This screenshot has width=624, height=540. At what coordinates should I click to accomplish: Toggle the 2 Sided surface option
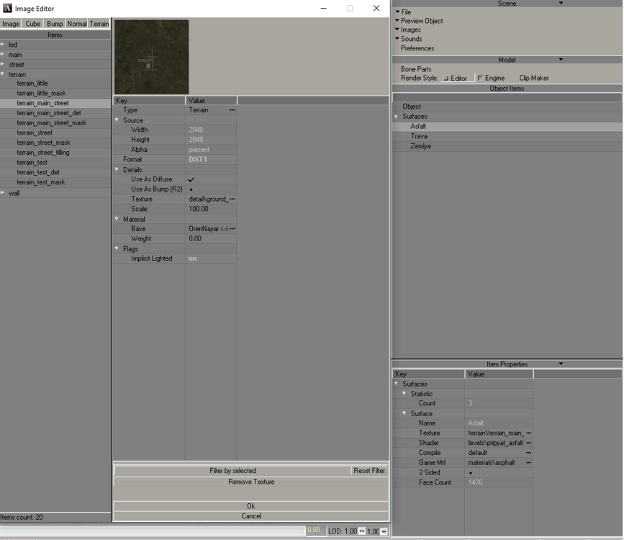point(471,472)
